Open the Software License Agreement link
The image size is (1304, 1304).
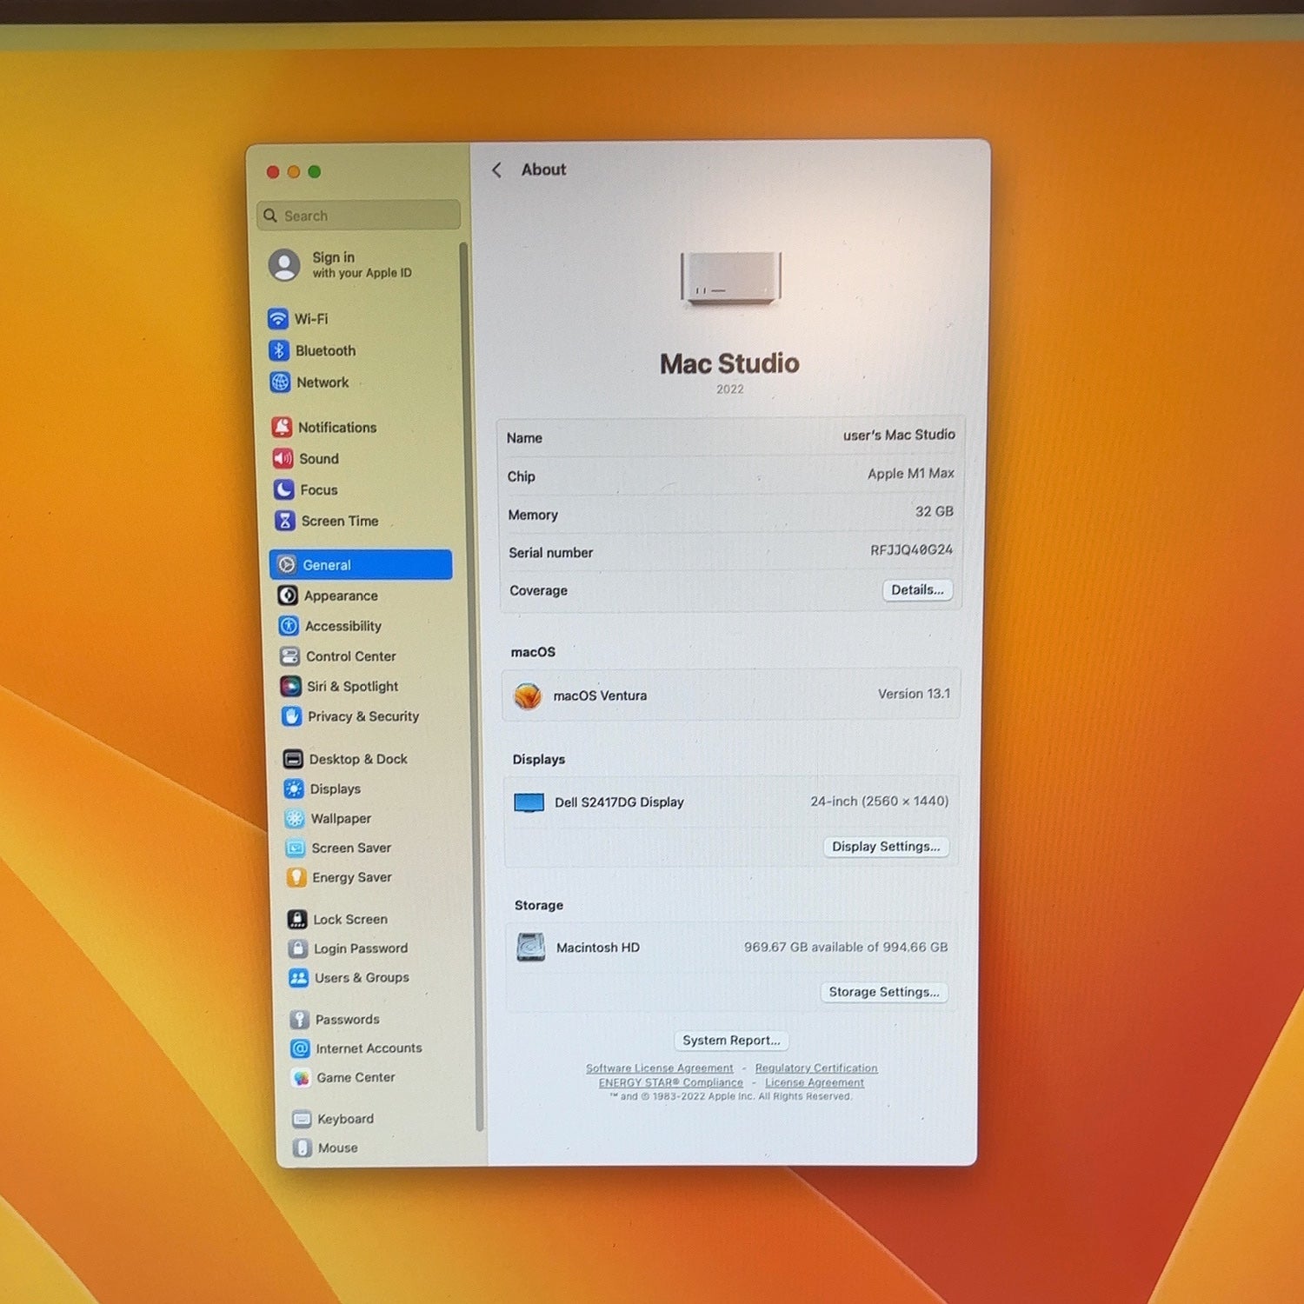660,1068
